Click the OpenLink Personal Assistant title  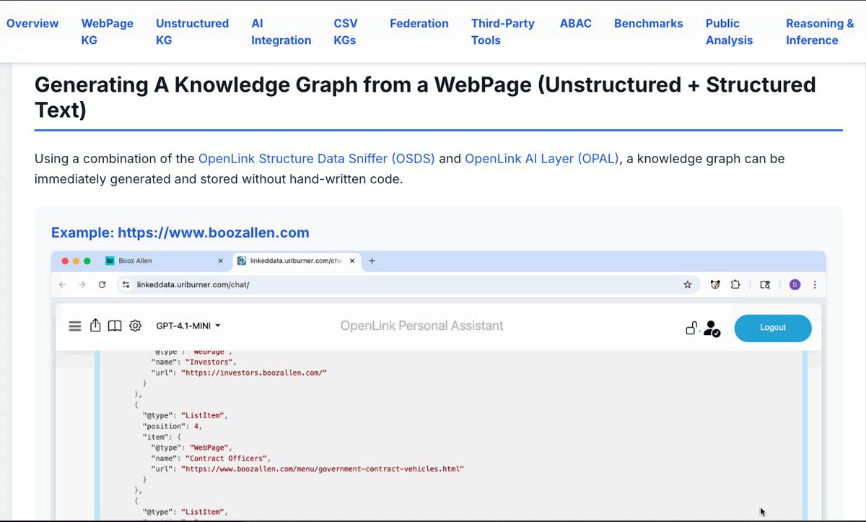(421, 326)
